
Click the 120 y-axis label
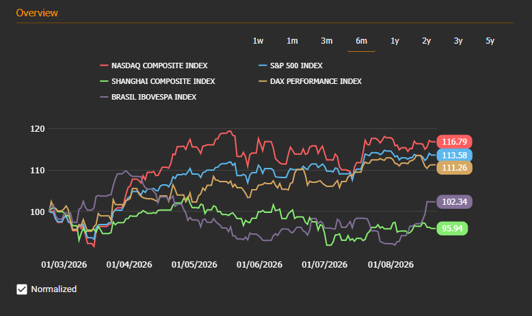pyautogui.click(x=38, y=129)
